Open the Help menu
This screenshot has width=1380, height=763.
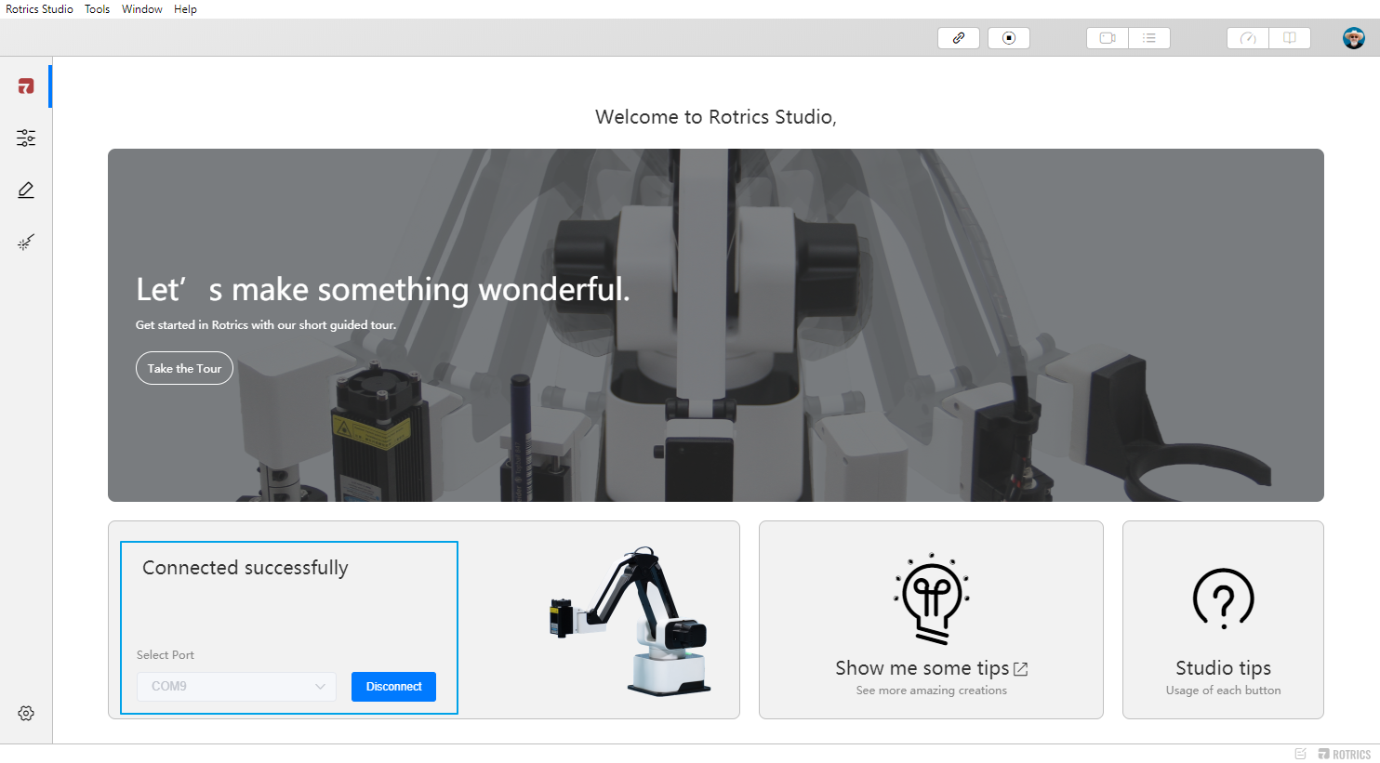tap(185, 9)
